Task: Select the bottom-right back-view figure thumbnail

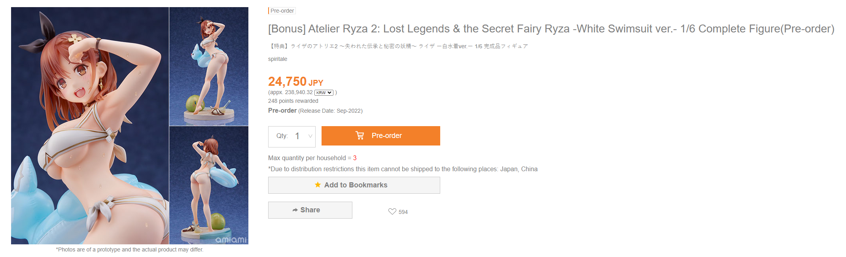Action: click(x=209, y=185)
